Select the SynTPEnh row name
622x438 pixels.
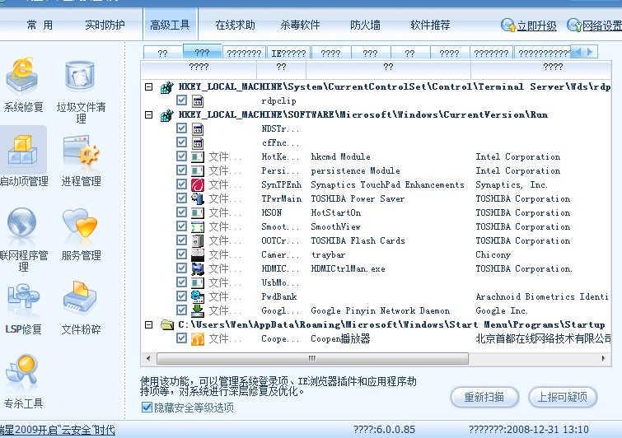coord(281,184)
